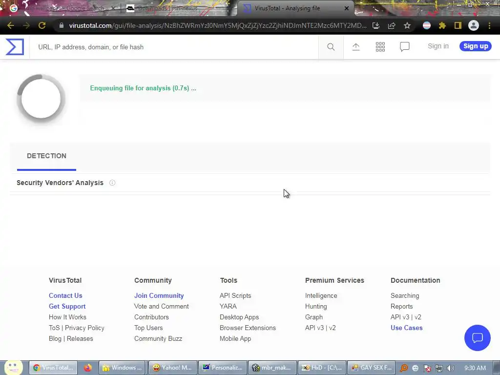This screenshot has width=500, height=375.
Task: Select the VirusTotal Analysing file tab
Action: tap(295, 8)
